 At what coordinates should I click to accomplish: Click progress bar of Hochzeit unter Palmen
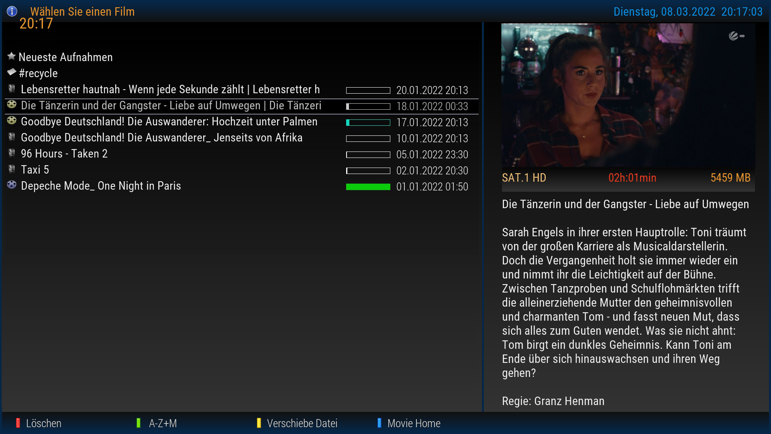368,123
